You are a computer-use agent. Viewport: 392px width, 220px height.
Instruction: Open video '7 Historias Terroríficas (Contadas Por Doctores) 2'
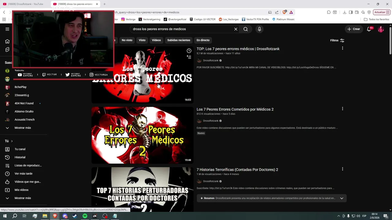pyautogui.click(x=237, y=170)
